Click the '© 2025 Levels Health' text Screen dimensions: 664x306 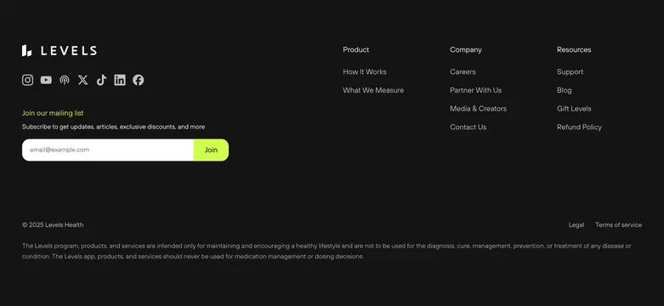(x=53, y=224)
